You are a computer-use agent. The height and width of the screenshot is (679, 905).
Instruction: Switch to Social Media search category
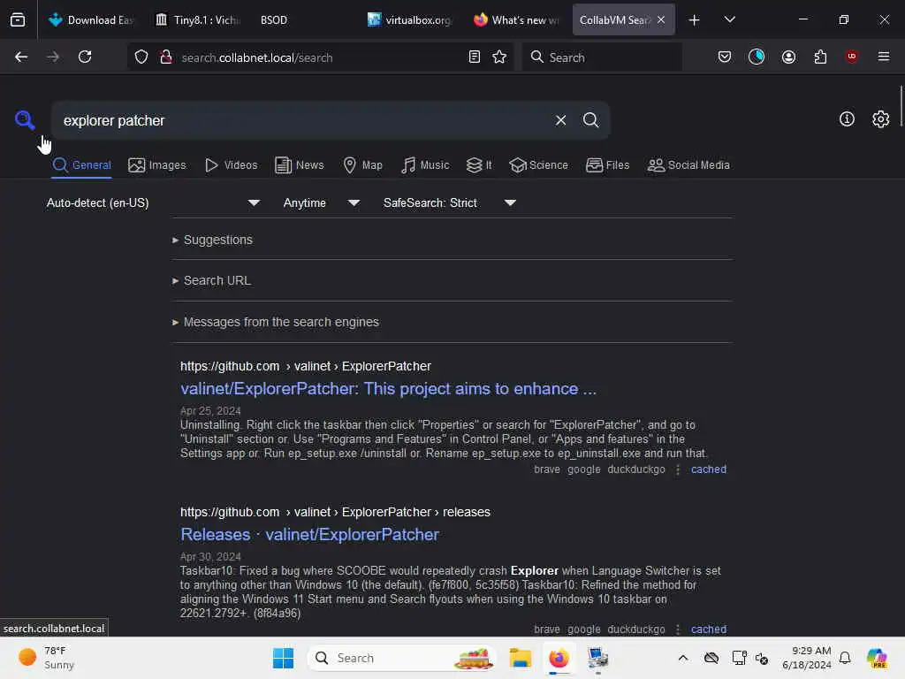[688, 165]
